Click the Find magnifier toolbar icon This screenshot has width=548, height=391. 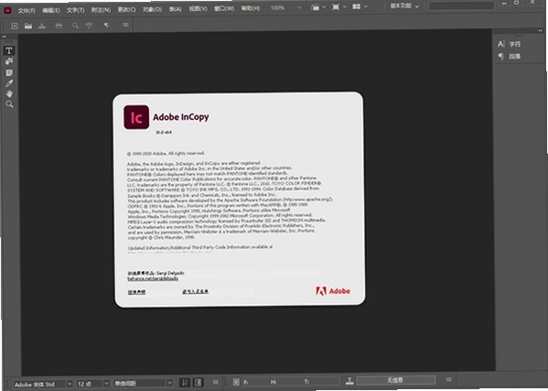point(75,26)
